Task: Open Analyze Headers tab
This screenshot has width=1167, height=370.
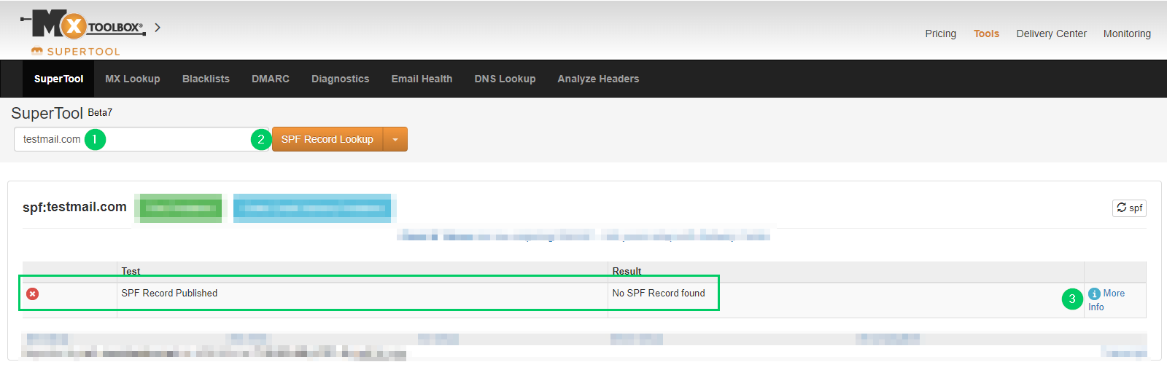Action: pos(598,79)
